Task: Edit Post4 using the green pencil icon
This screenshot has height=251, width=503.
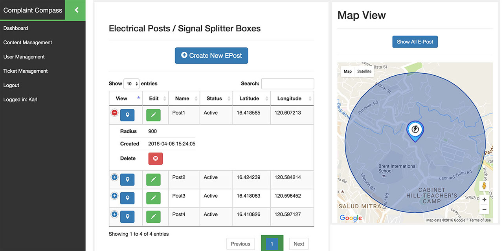Action: (x=153, y=216)
